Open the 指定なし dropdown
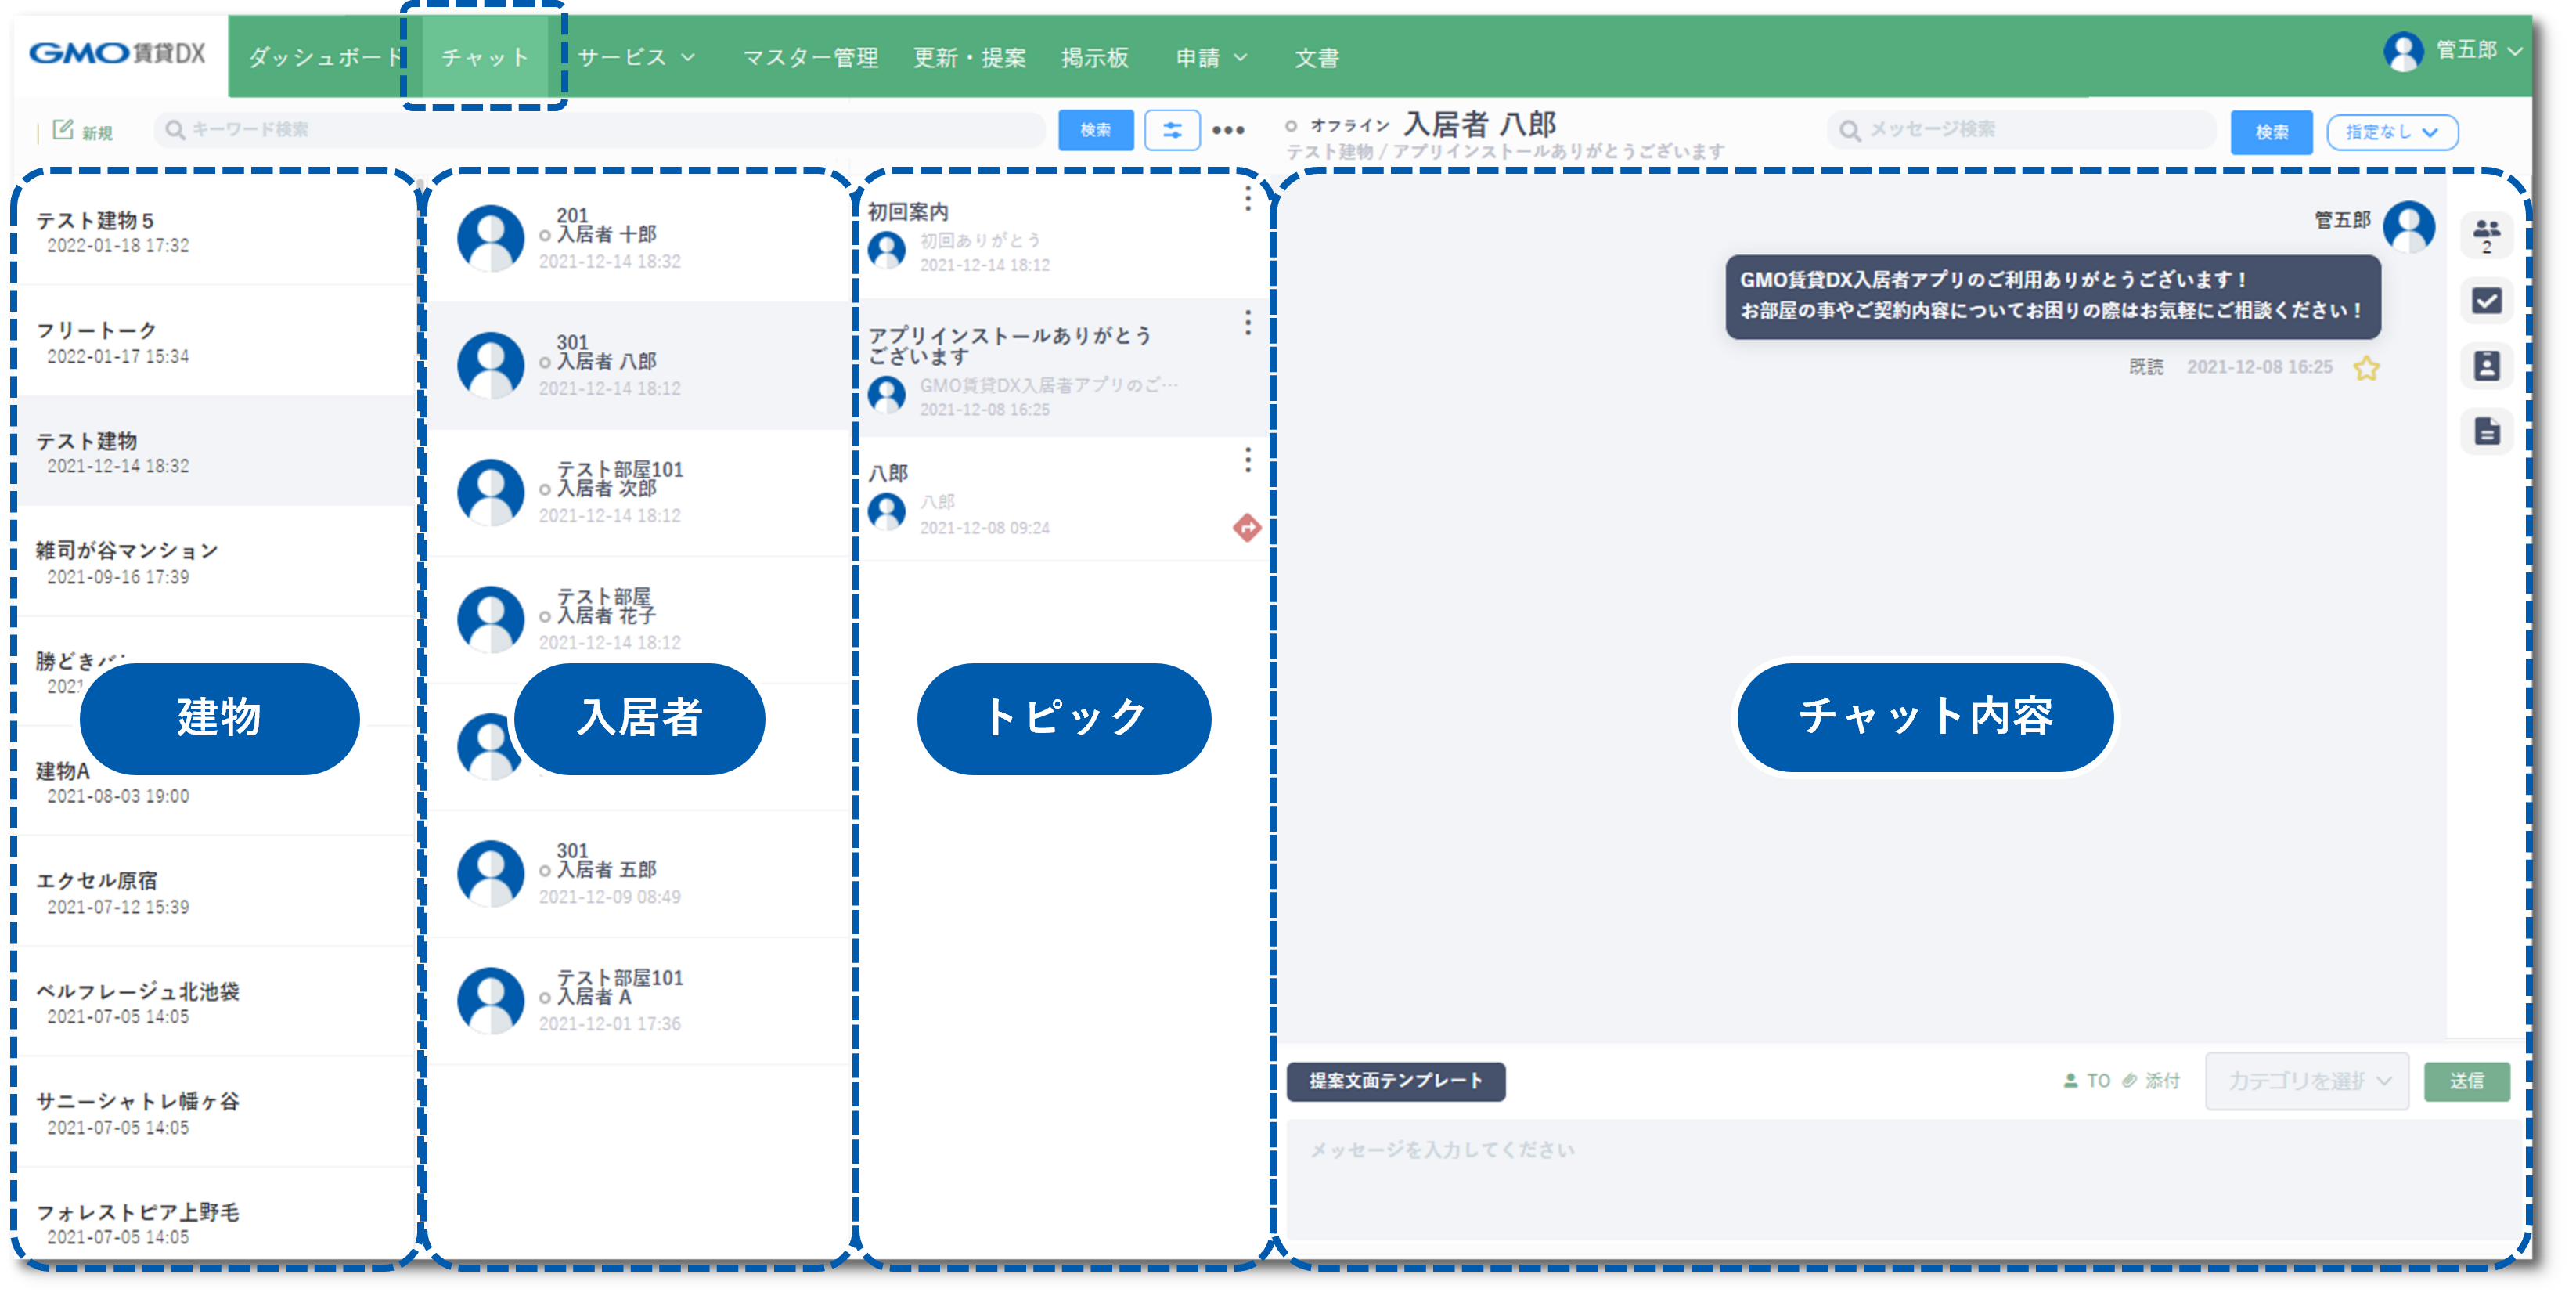2576x1303 pixels. click(x=2391, y=131)
